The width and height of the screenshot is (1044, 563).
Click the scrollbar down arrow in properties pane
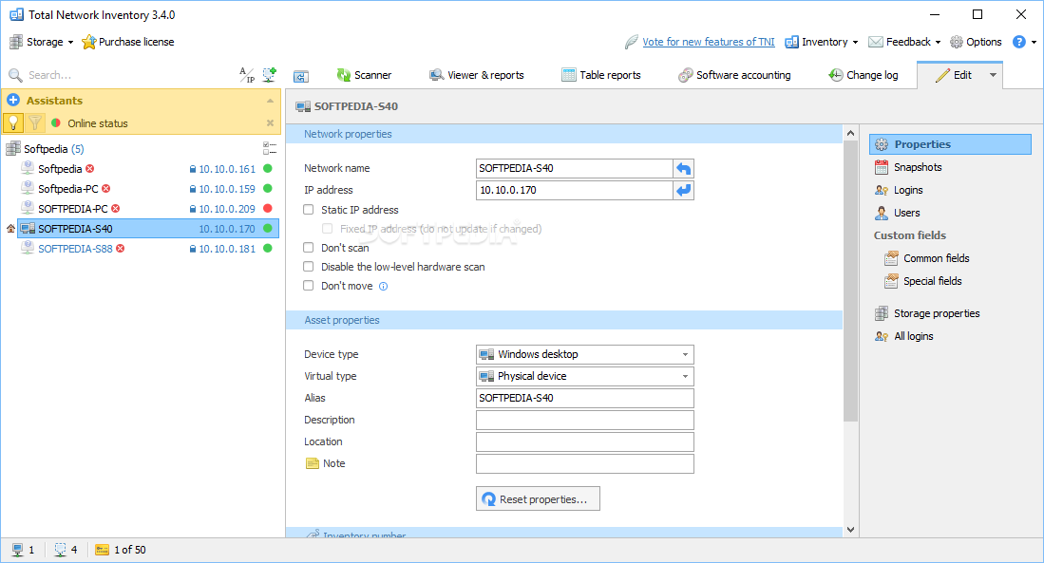850,530
